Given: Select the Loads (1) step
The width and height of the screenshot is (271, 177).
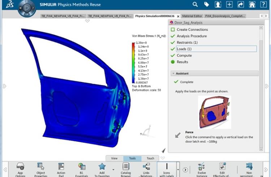Looking at the screenshot, I should tap(216, 49).
